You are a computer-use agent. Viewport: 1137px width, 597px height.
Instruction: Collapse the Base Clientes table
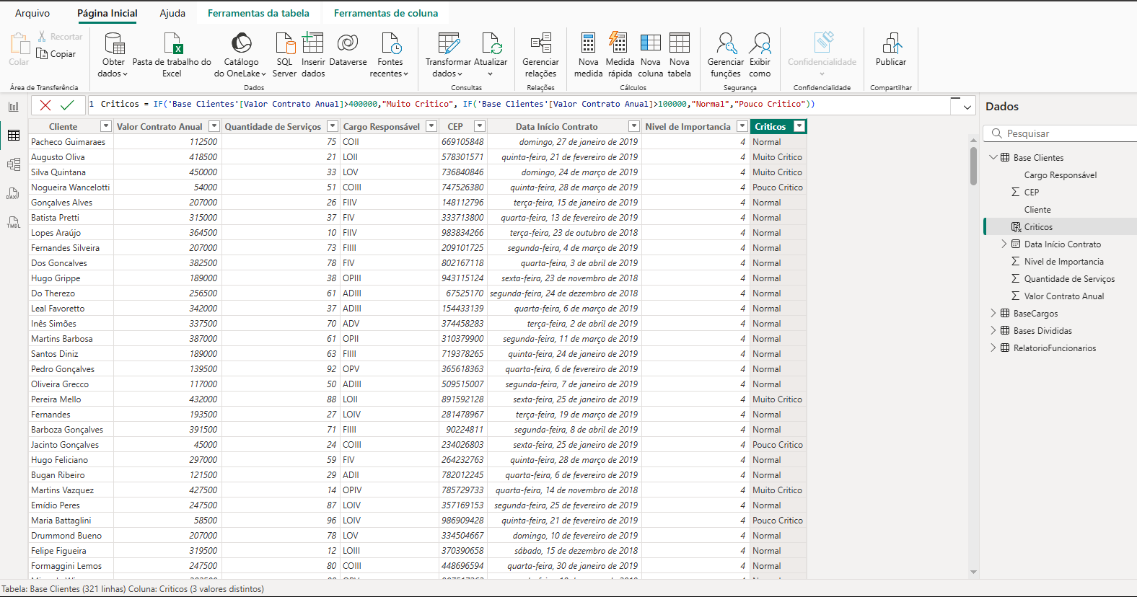[993, 157]
